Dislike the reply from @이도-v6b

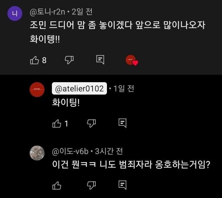91,185
